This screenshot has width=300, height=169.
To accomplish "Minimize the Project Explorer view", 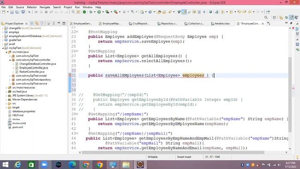I will click(59, 23).
